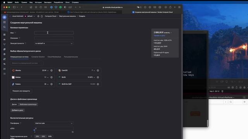
Task: Click the bookmark star icon in Safari toolbar
Action: tap(36, 7)
